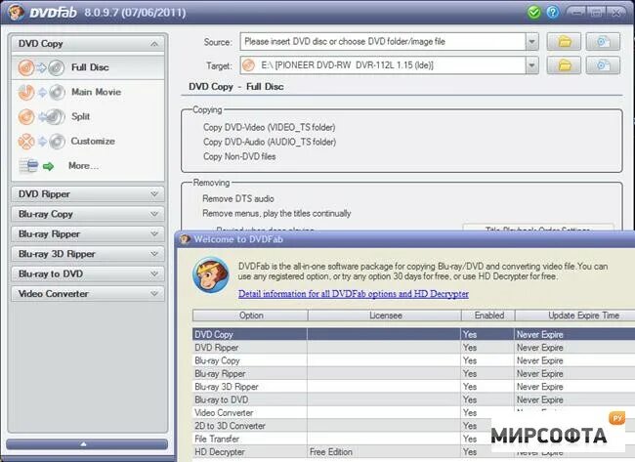Expand the Blu-ray 3D Ripper section

(88, 254)
